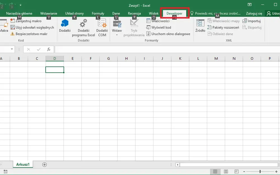The height and width of the screenshot is (175, 280).
Task: Click the Udostępnij share button
Action: [273, 13]
